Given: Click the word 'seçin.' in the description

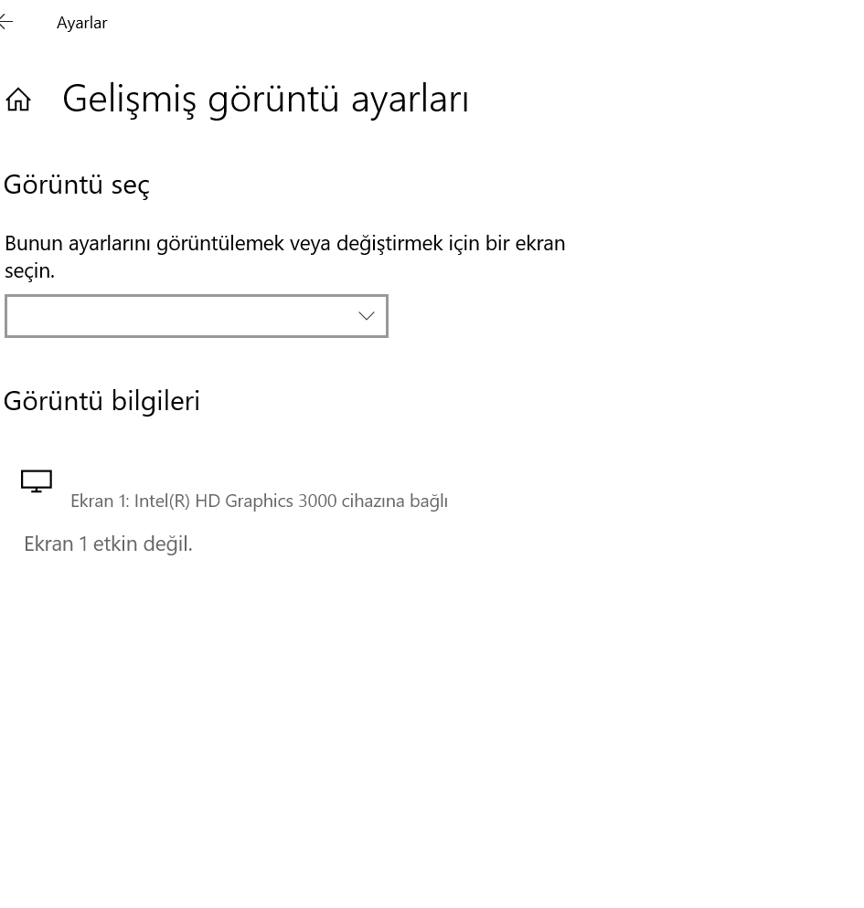Looking at the screenshot, I should pyautogui.click(x=29, y=270).
